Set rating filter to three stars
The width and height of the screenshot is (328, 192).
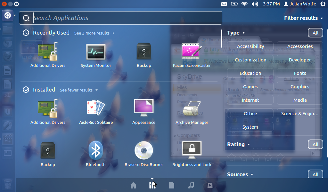(256, 157)
